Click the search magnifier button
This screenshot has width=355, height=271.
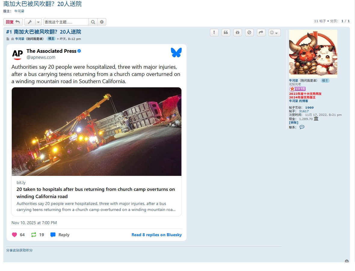[93, 22]
